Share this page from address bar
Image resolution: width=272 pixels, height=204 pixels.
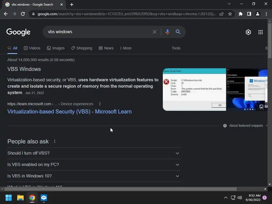click(x=222, y=14)
